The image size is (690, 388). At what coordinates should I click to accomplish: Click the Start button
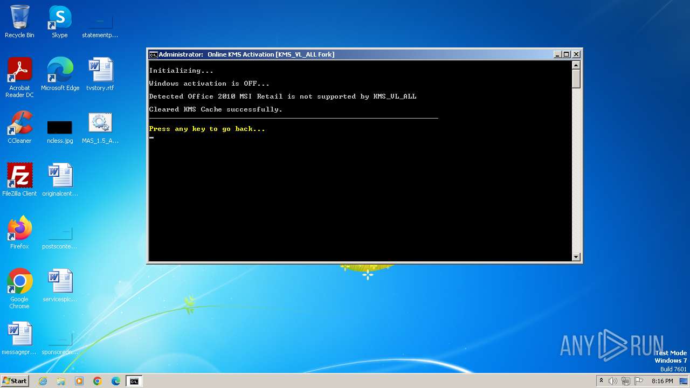[15, 381]
